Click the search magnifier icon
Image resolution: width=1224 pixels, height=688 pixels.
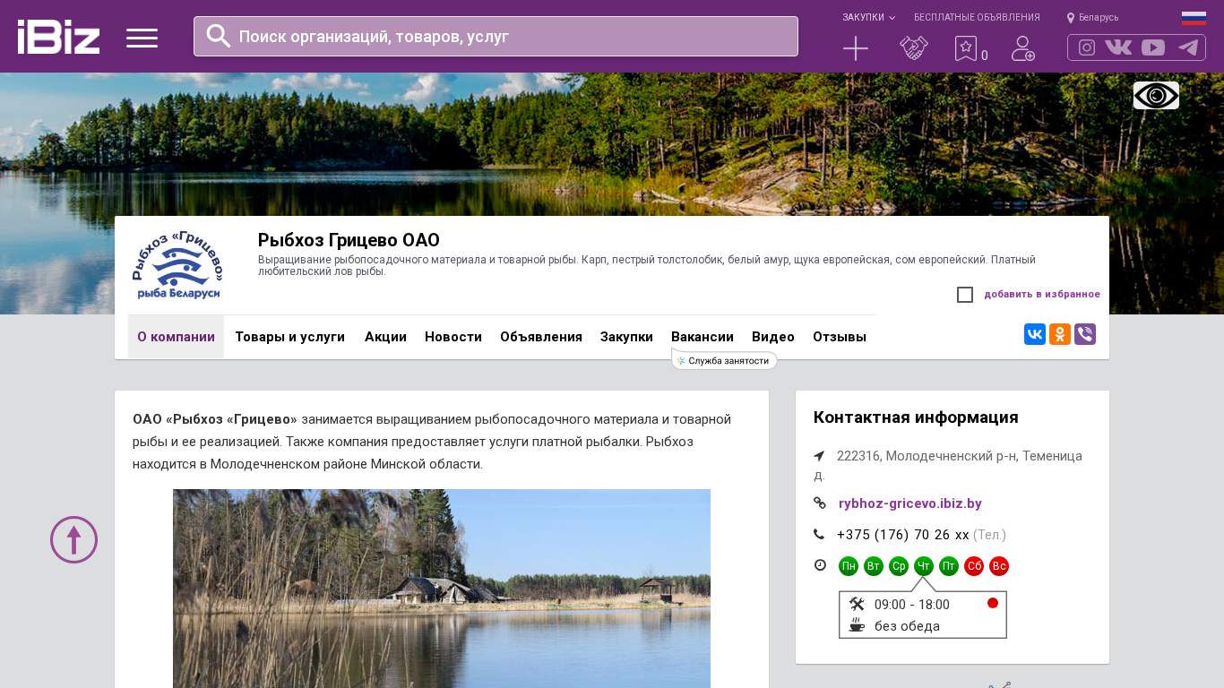[x=219, y=36]
